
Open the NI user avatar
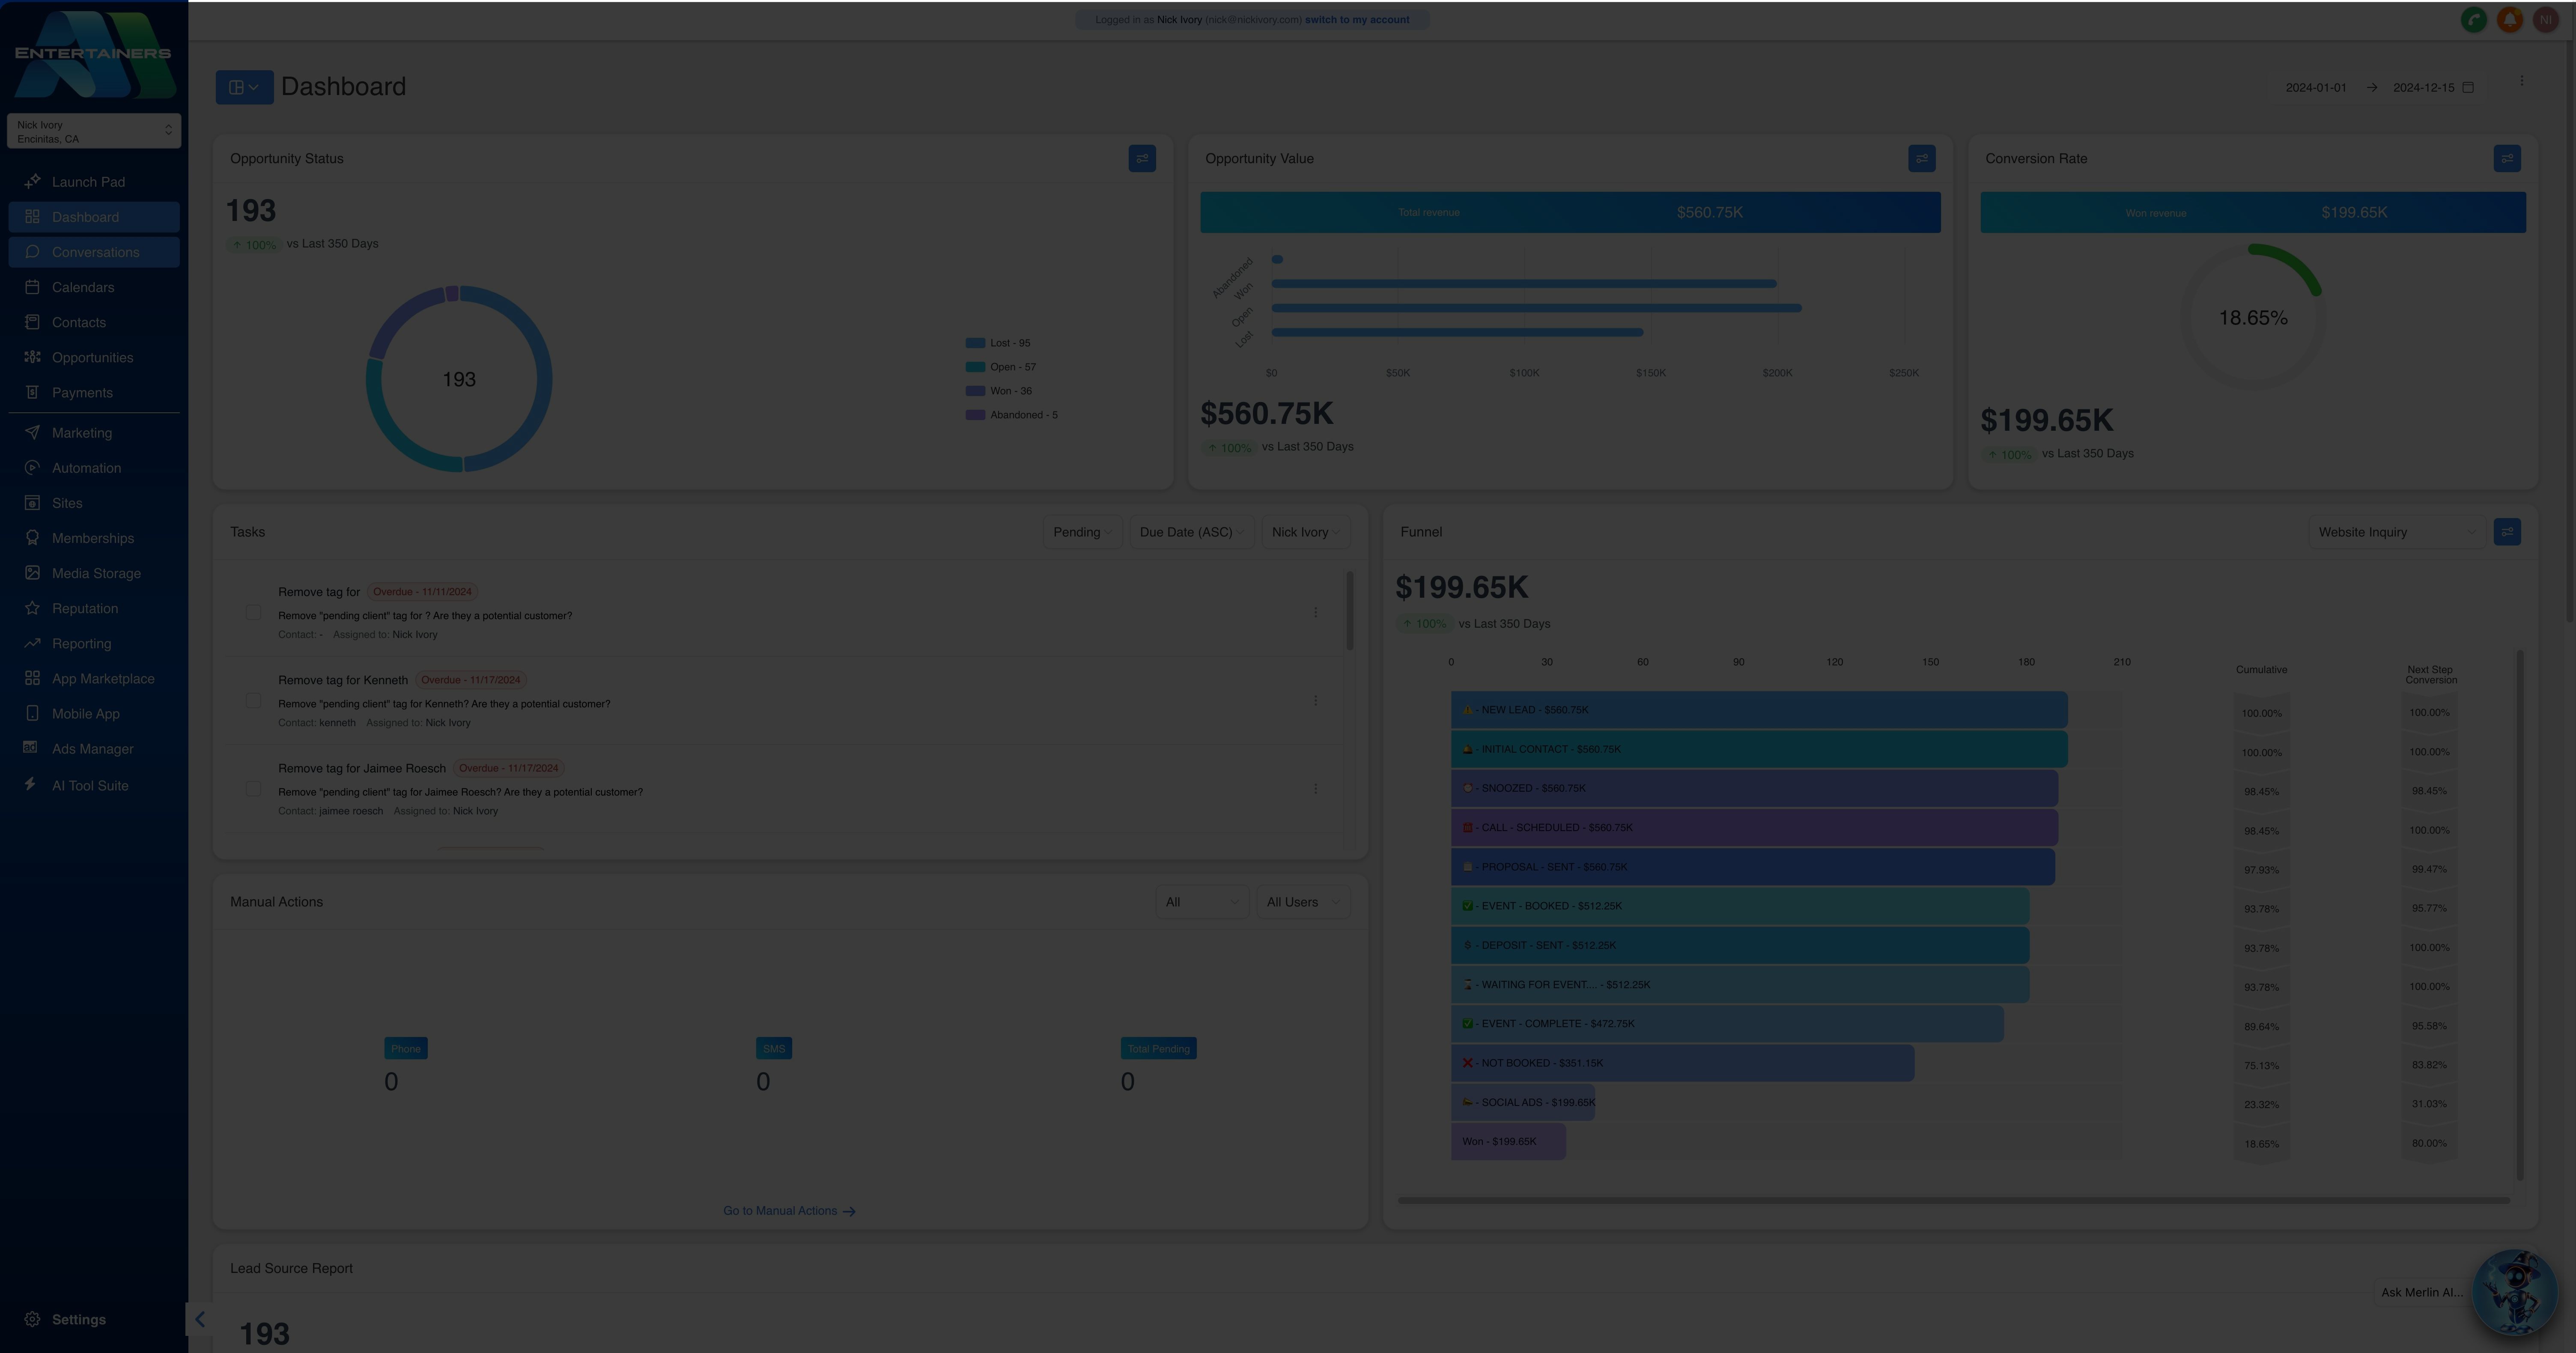click(2545, 20)
